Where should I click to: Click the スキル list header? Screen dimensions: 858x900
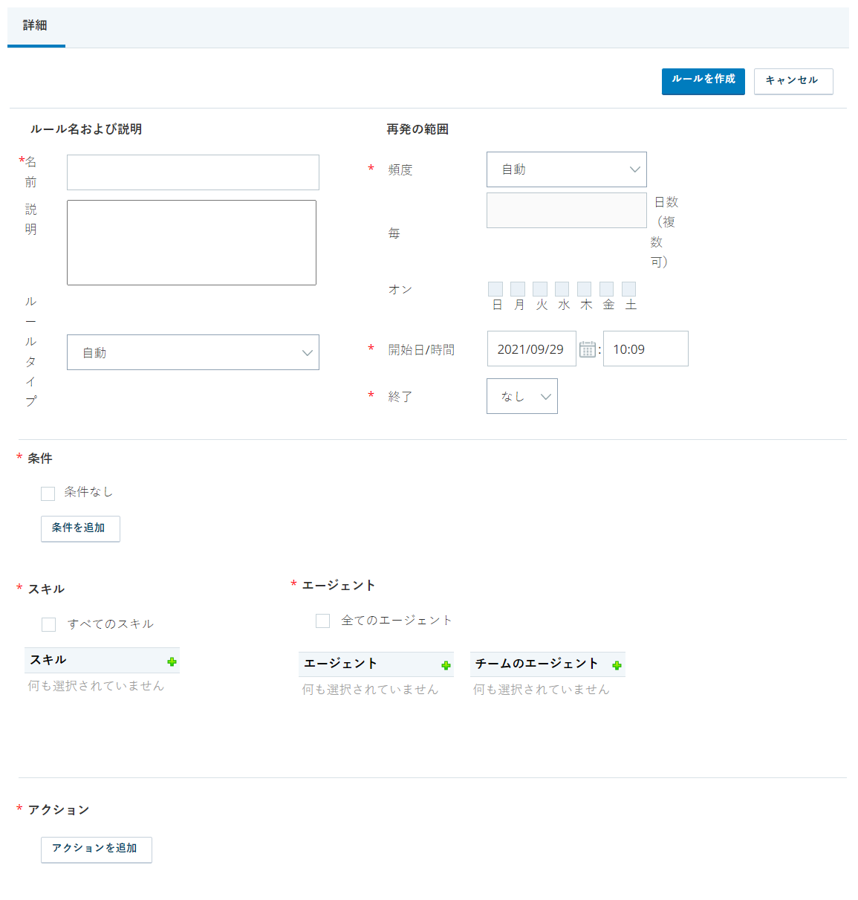(x=102, y=660)
